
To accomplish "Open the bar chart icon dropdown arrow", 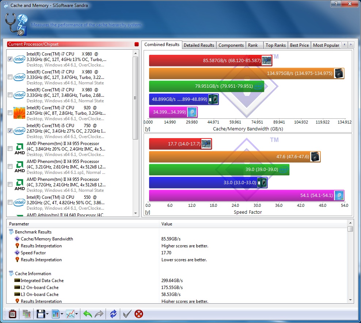I will [62, 314].
